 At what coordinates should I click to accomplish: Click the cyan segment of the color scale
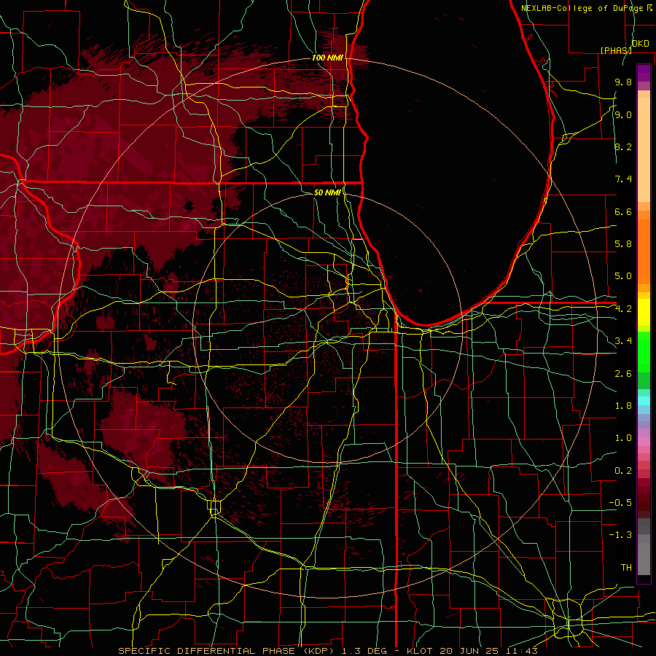click(x=644, y=400)
